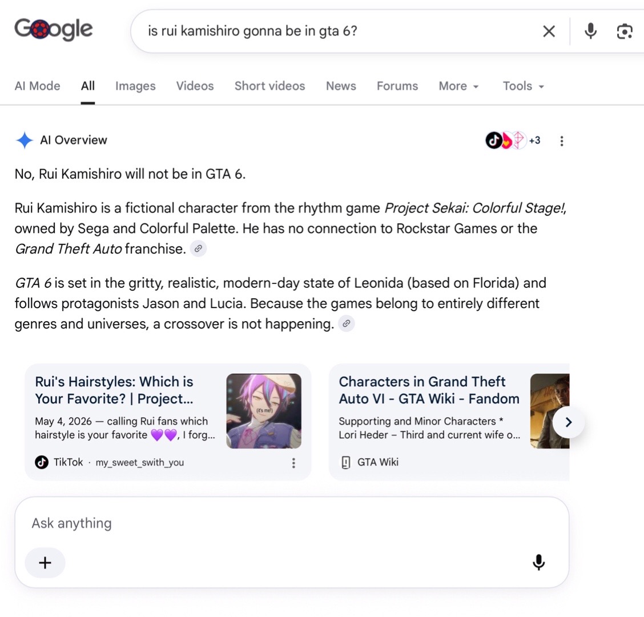Open the AI Overview three-dot menu

(x=561, y=141)
